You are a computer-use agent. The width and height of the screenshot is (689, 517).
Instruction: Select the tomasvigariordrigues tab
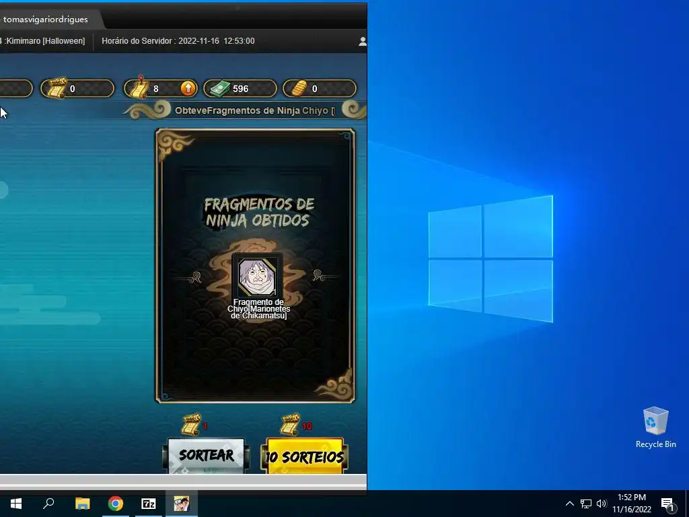46,20
